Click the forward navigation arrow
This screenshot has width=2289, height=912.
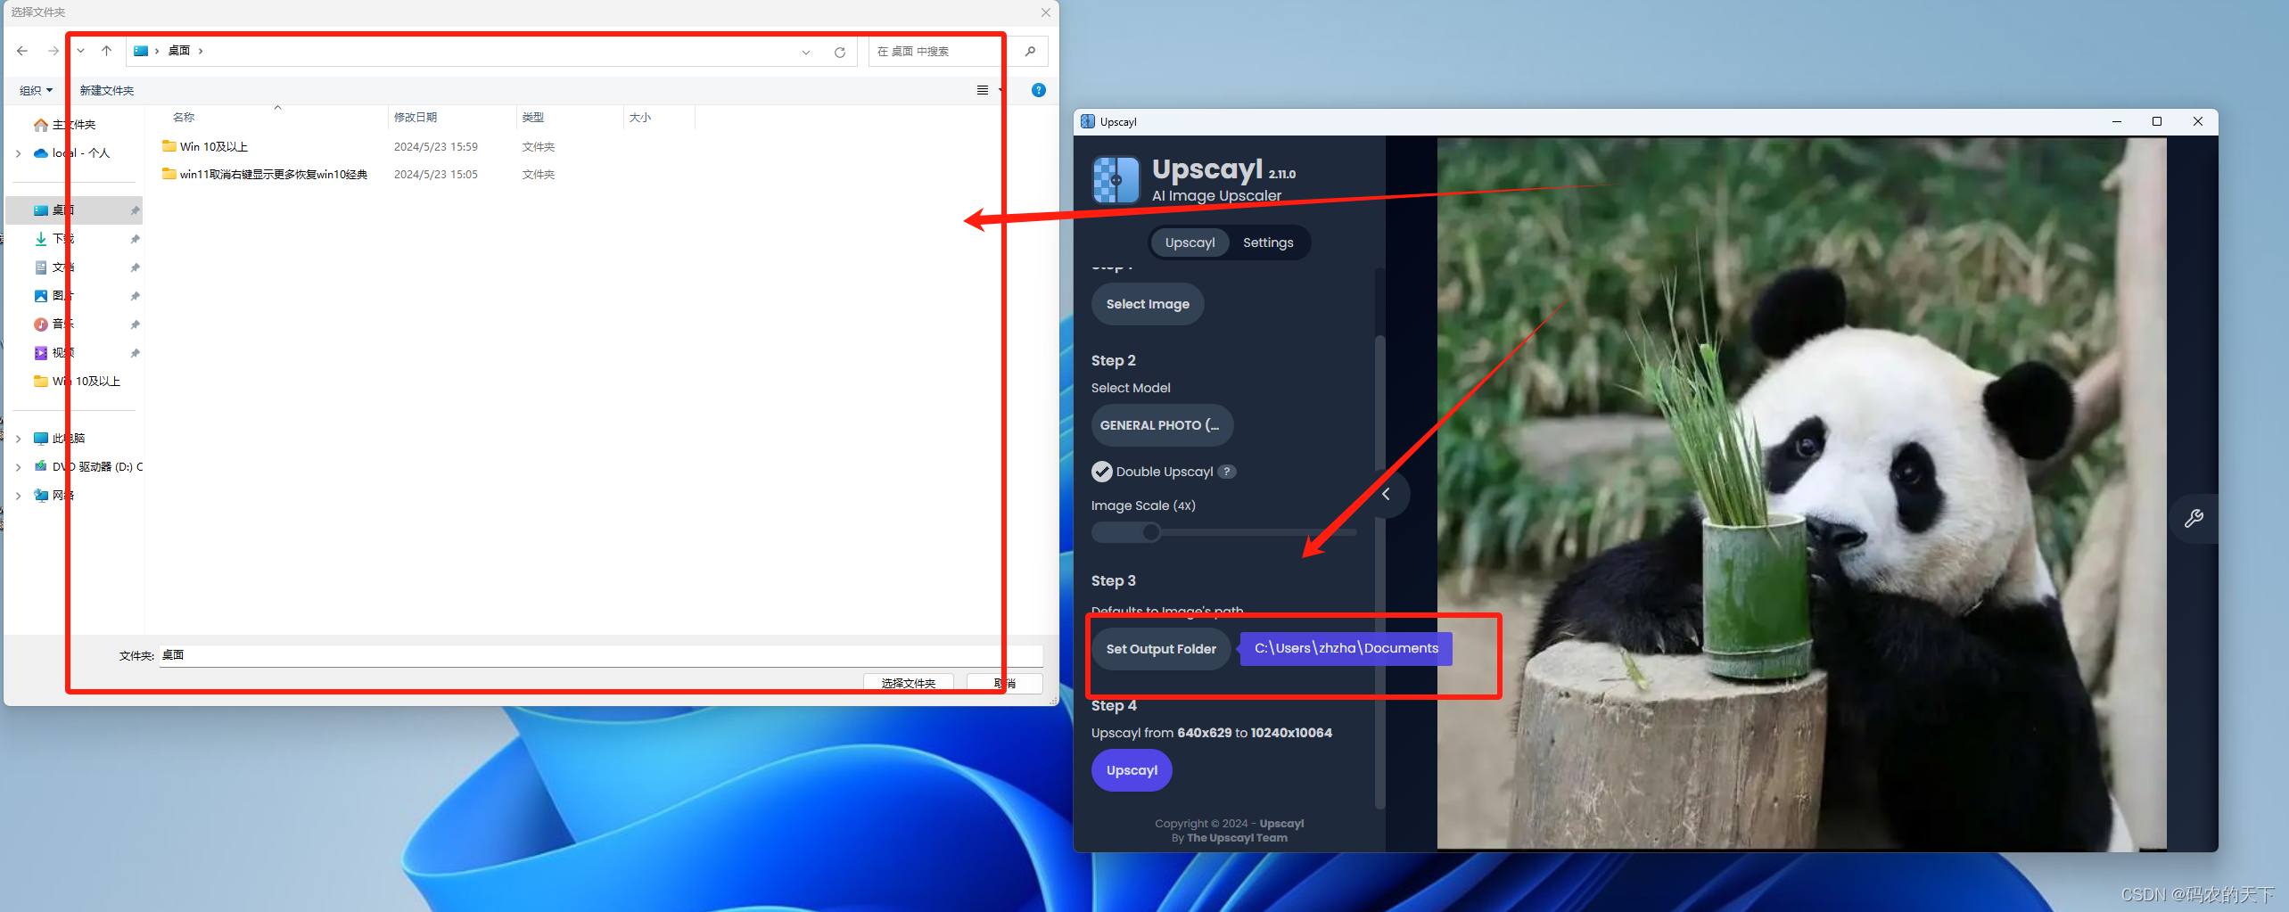(x=54, y=51)
